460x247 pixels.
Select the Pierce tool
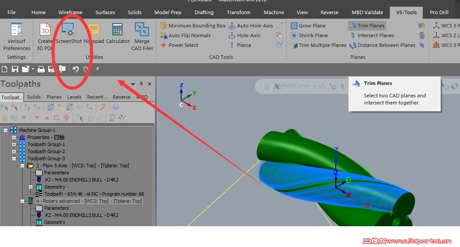(240, 45)
